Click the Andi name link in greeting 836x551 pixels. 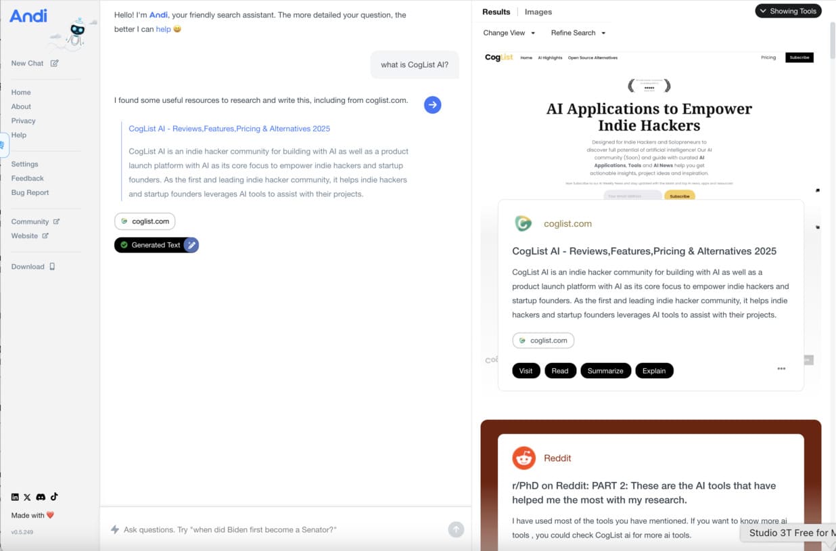tap(158, 15)
